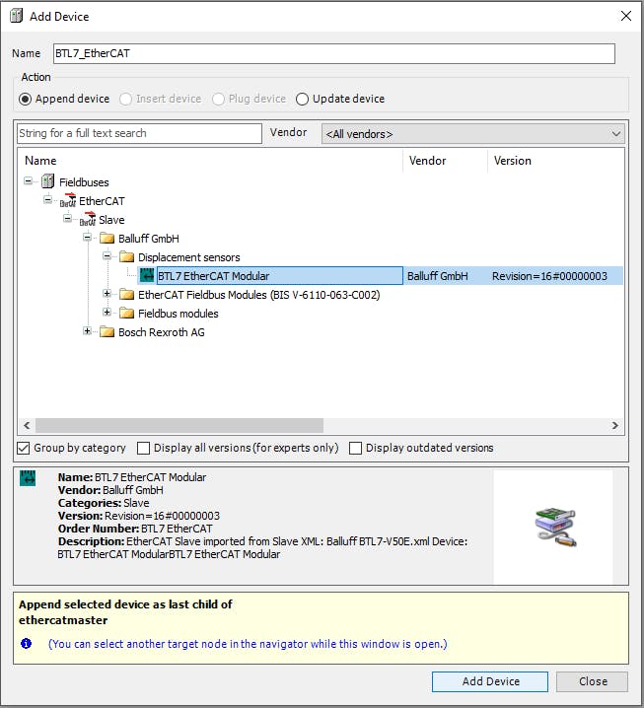Screen dimensions: 644x708
Task: Click the device image thumbnail in details panel
Action: coord(555,528)
